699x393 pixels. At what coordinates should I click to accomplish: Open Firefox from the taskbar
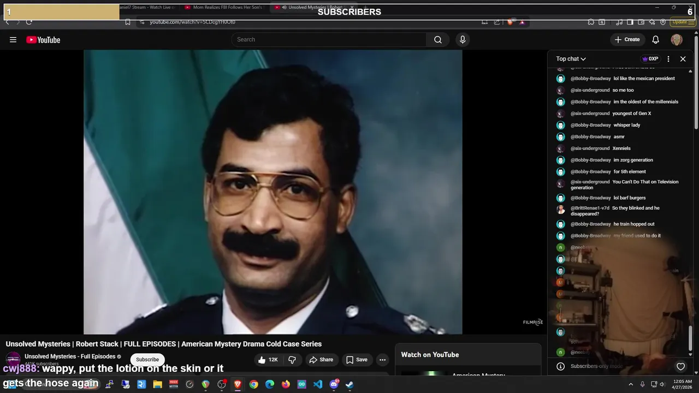point(286,384)
